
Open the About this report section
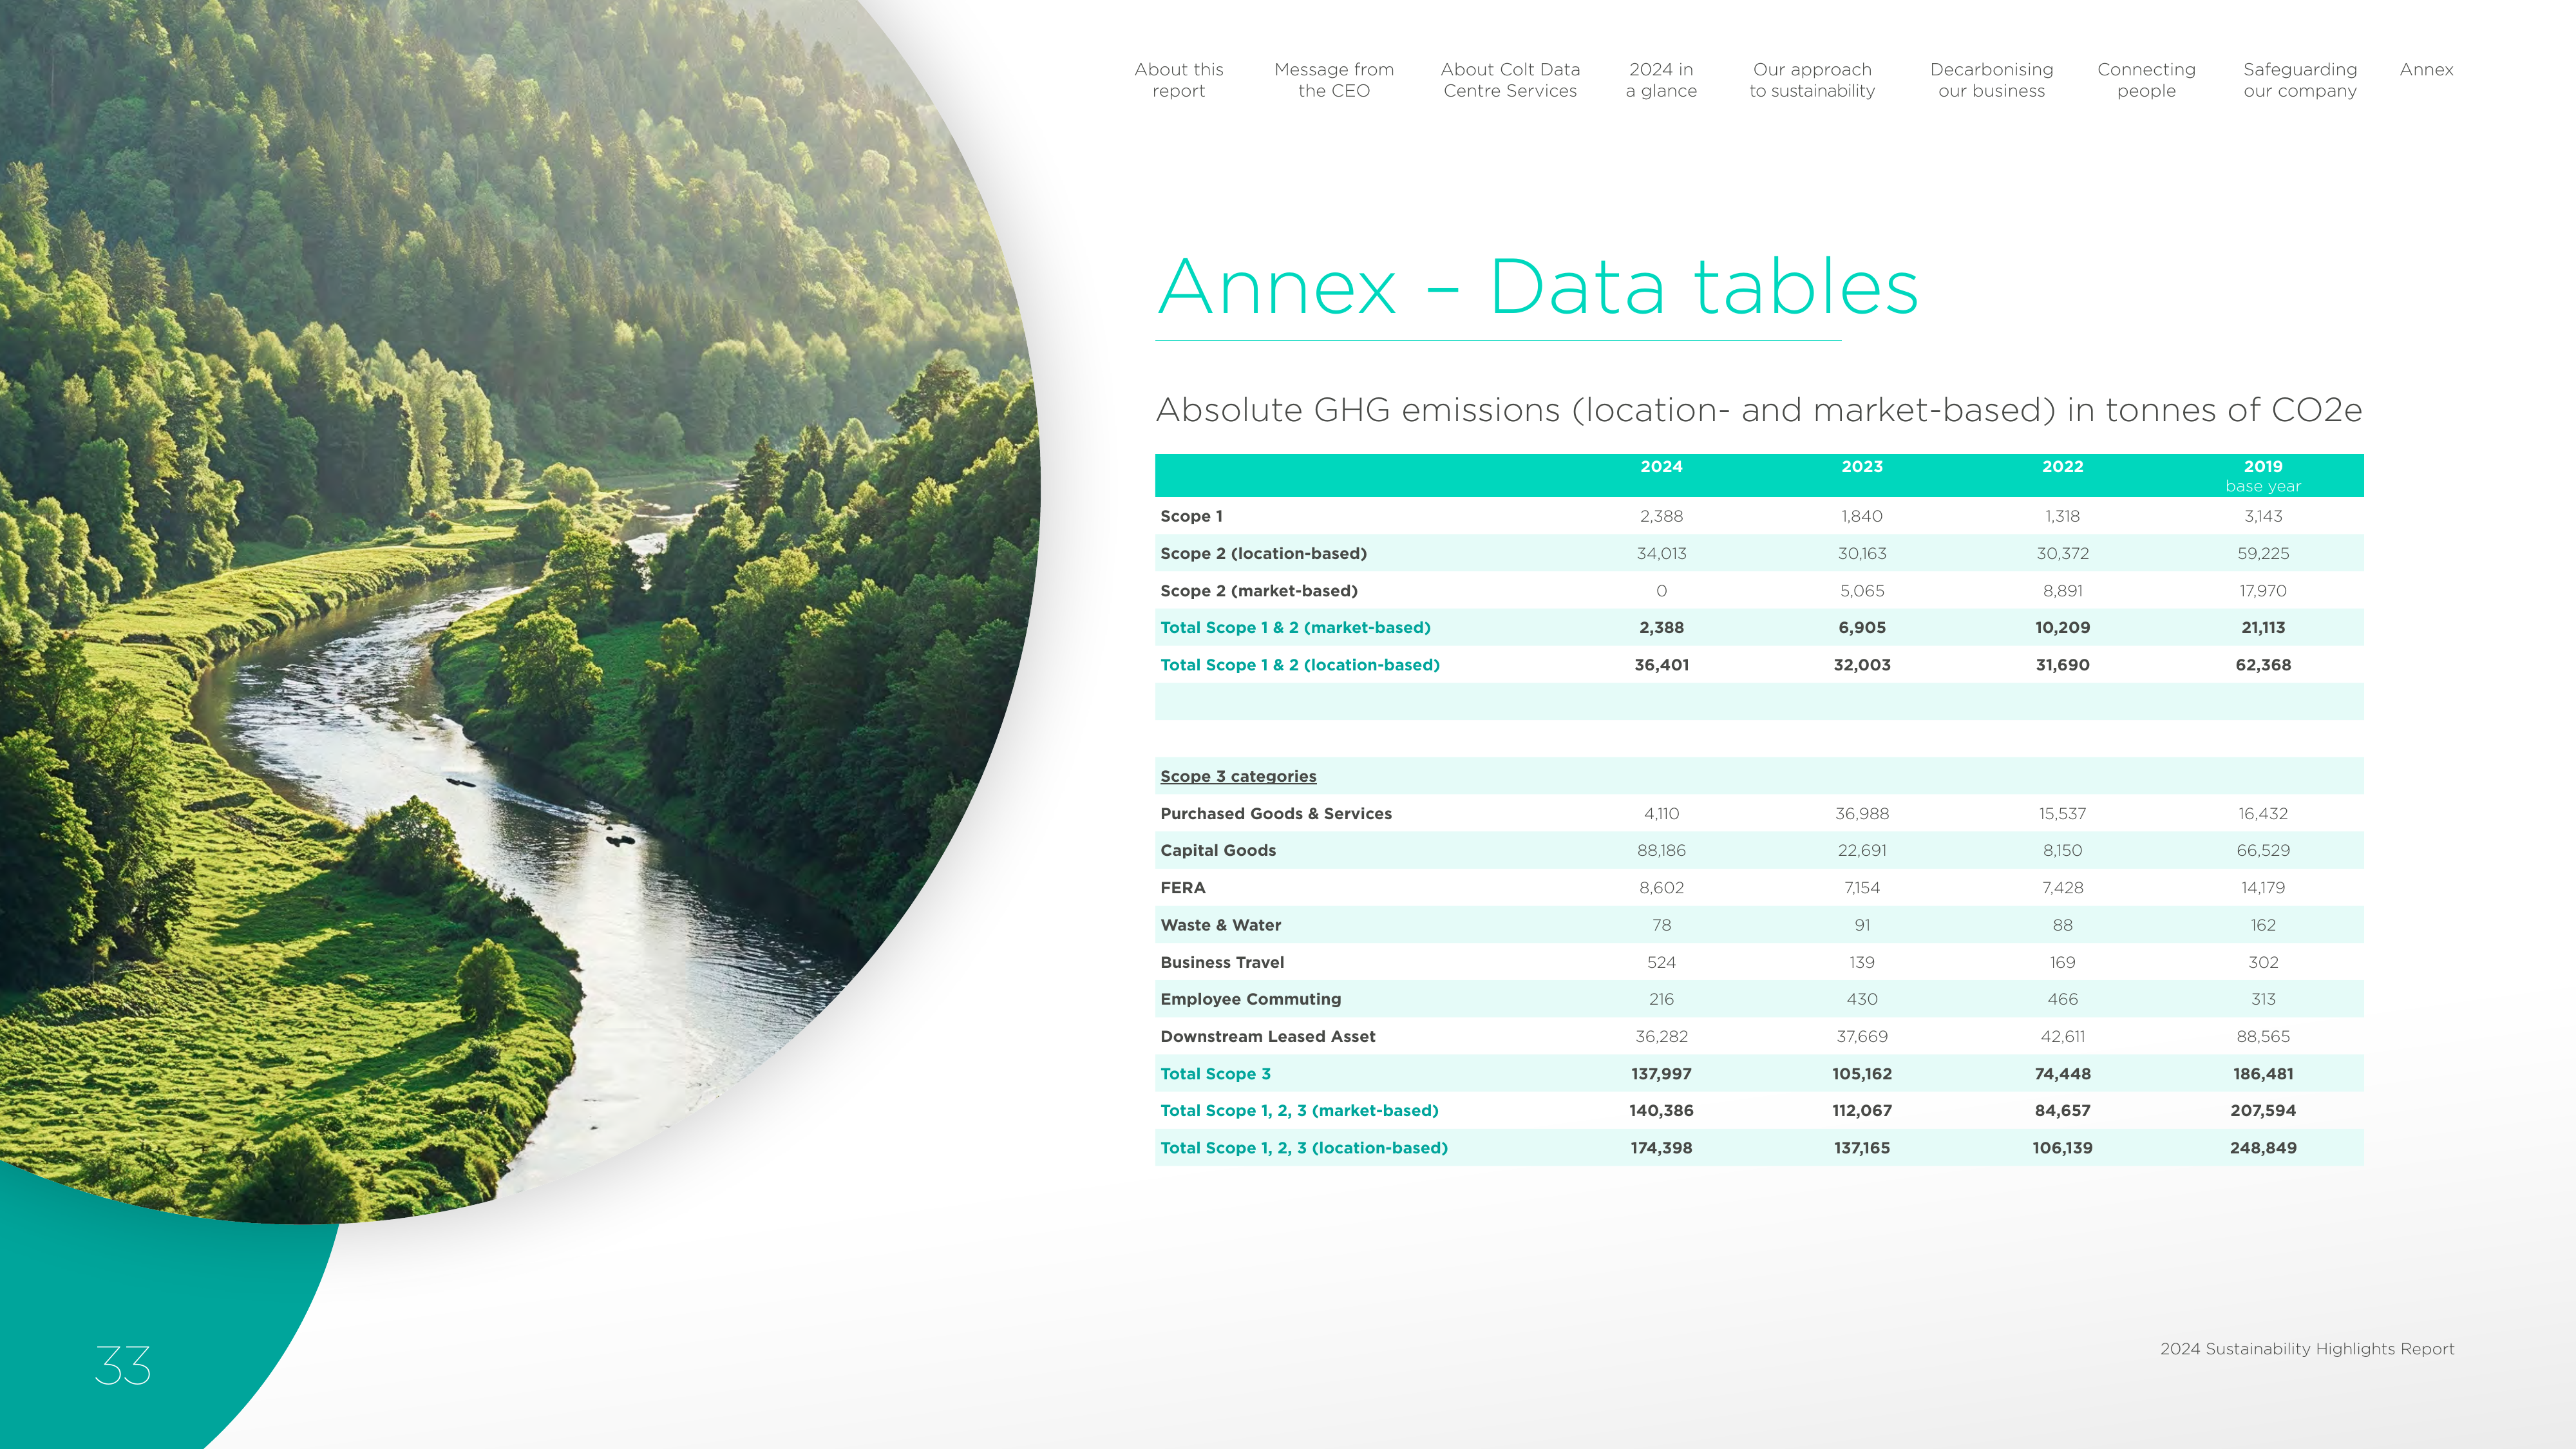click(1178, 80)
